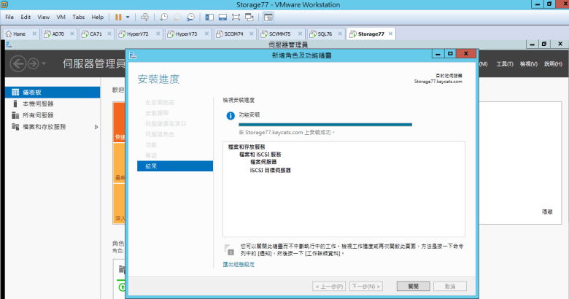Click the notification flag icon near the note
Viewport: 569px width, 299px height.
click(230, 250)
